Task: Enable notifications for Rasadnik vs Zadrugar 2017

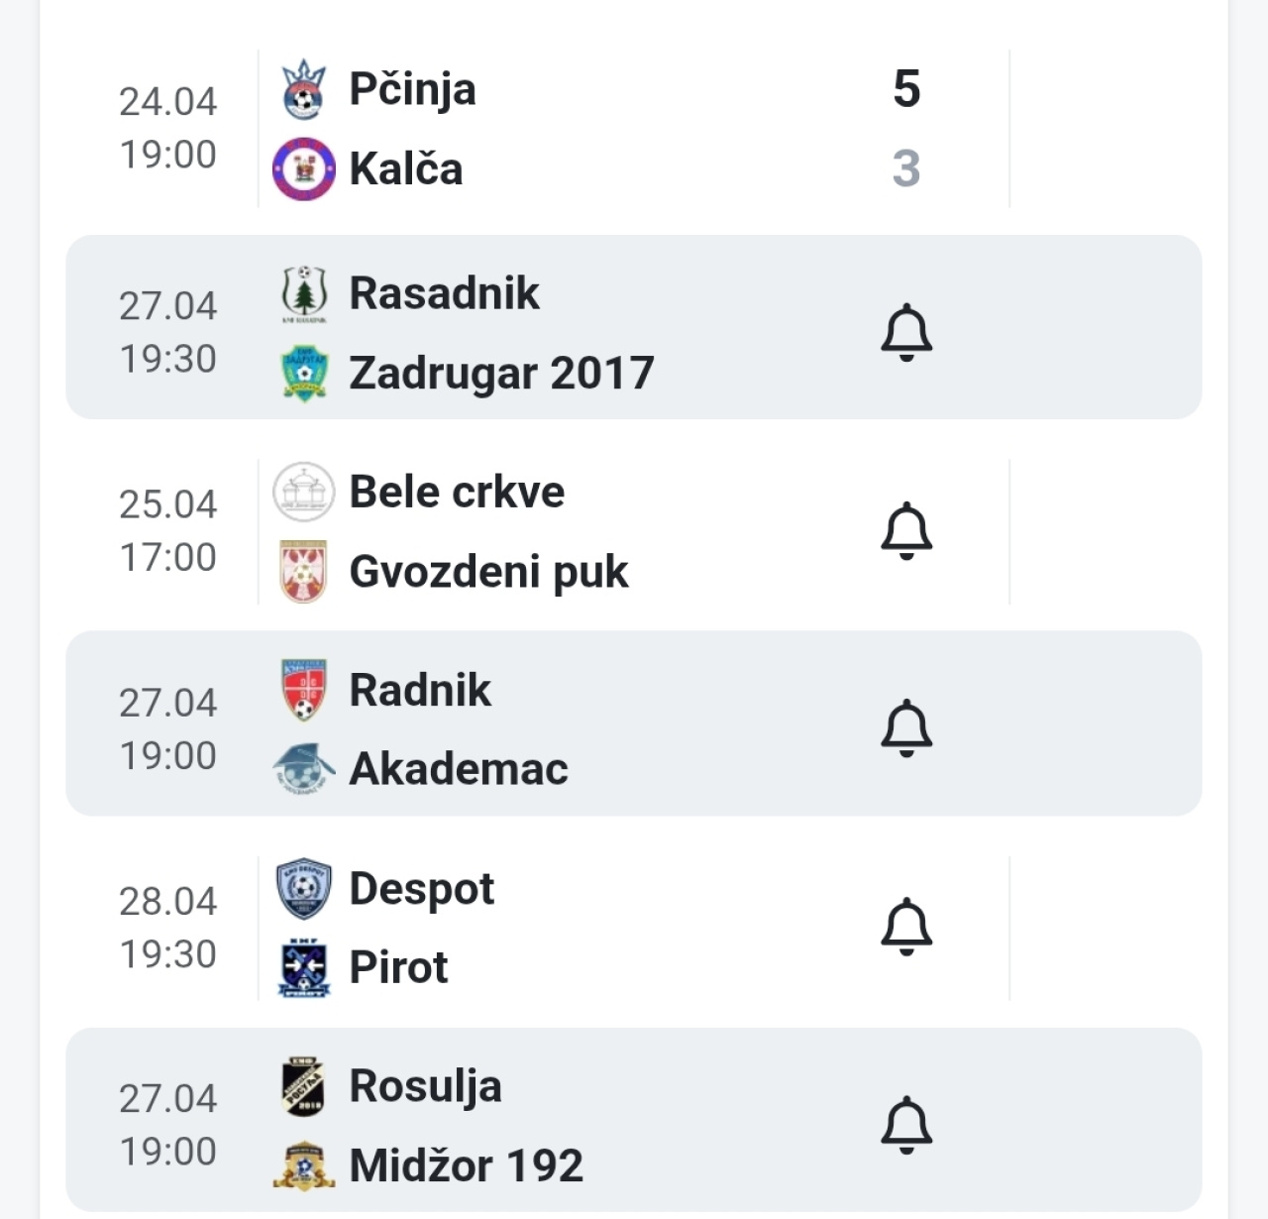Action: [906, 333]
